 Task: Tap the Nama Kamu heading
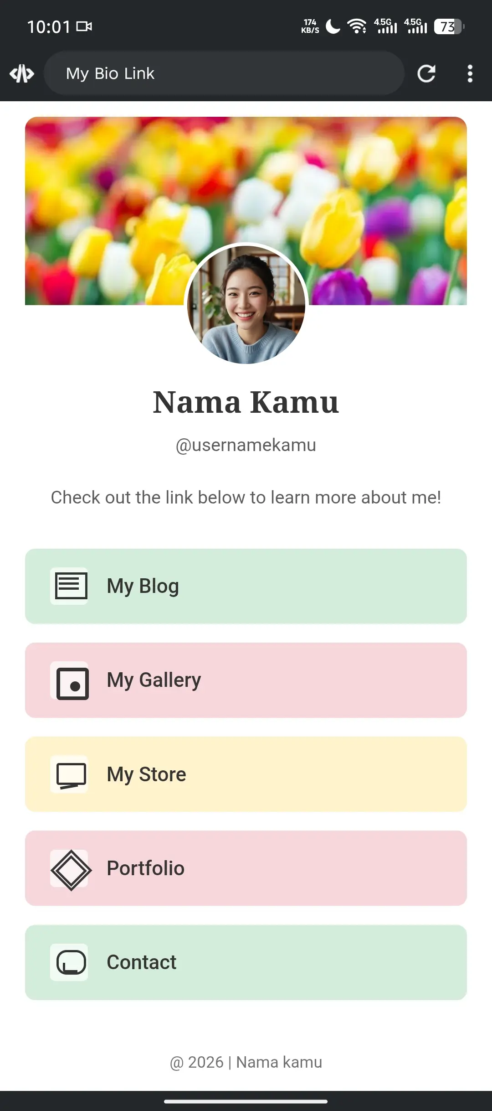[x=246, y=402]
